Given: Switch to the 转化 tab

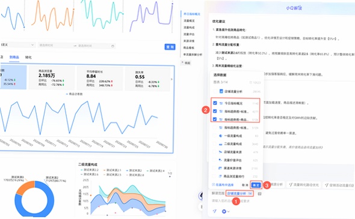Looking at the screenshot, I should point(28,58).
